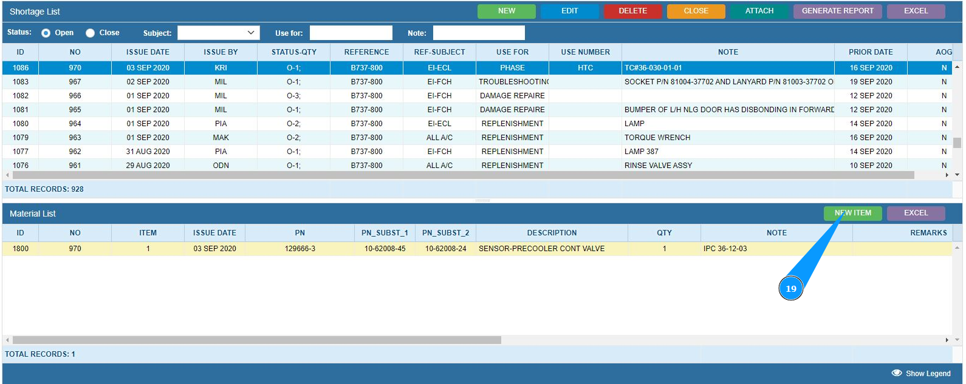Click Shortage List horizontal scrollbar left arrow
Viewport: 966px width, 384px height.
click(x=7, y=175)
